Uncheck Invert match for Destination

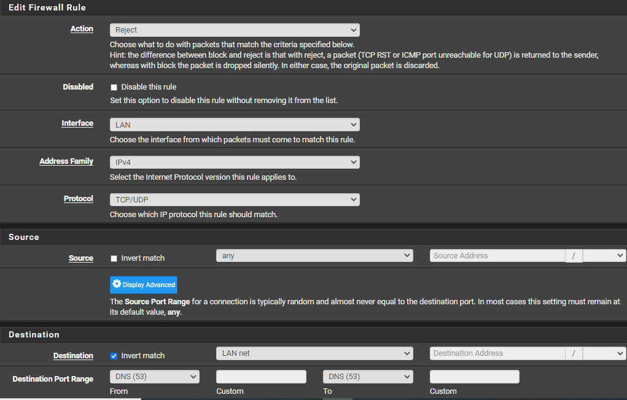tap(114, 356)
